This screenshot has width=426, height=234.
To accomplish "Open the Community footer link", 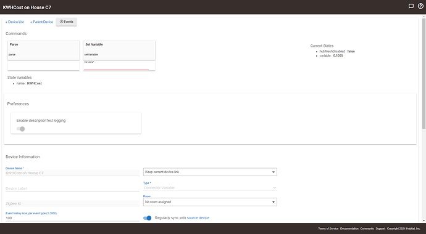I will tap(367, 228).
